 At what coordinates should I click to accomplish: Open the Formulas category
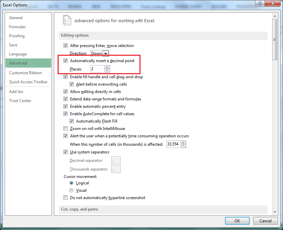(x=17, y=27)
